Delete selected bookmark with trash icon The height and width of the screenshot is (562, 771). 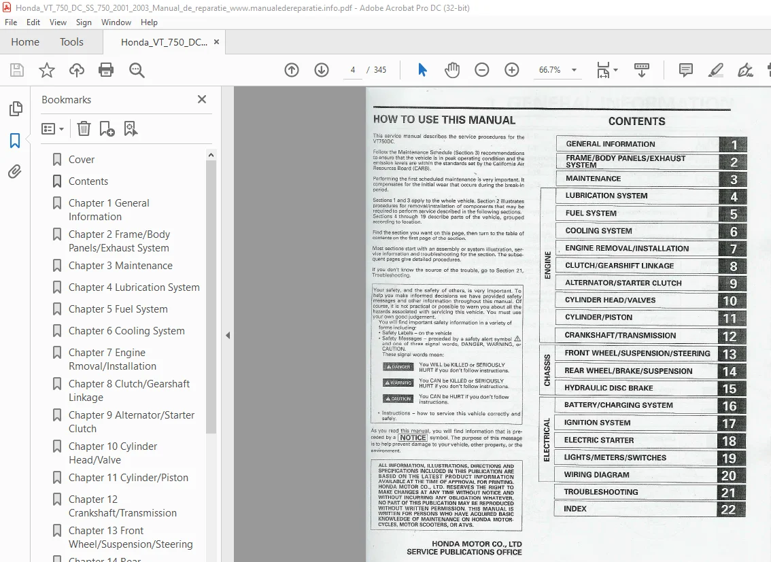tap(84, 128)
